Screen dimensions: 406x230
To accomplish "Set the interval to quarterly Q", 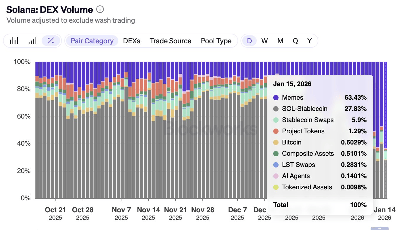I will click(295, 41).
